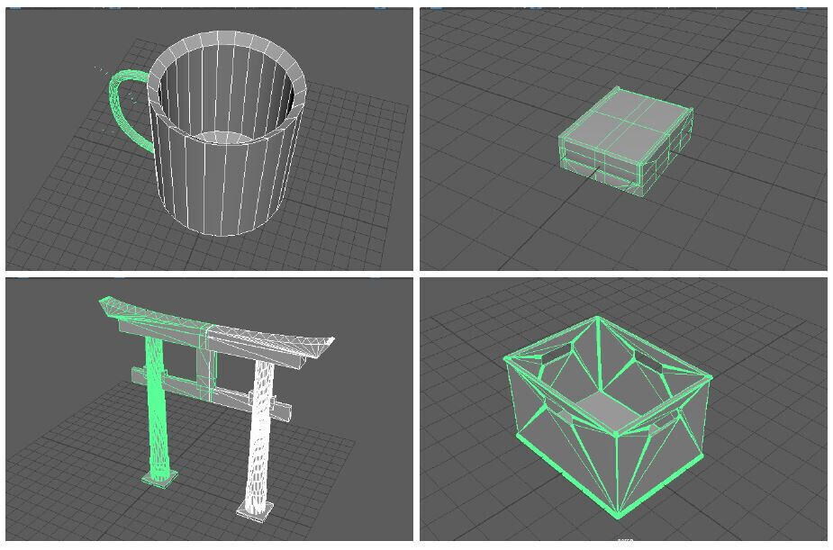Select the open crate model with green edges
The image size is (833, 550).
coord(607,417)
